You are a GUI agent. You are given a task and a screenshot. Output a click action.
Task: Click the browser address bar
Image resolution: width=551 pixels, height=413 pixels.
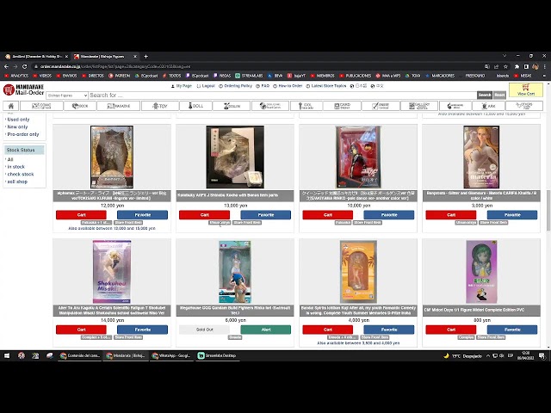(x=257, y=66)
